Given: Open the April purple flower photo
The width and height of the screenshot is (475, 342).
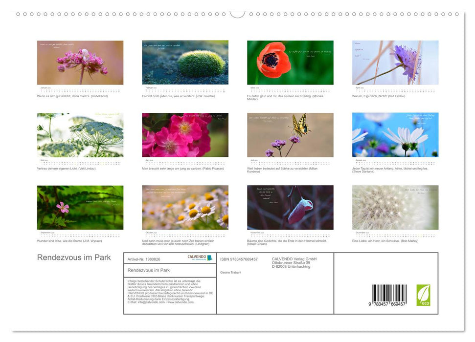Looking at the screenshot, I should coord(395,62).
